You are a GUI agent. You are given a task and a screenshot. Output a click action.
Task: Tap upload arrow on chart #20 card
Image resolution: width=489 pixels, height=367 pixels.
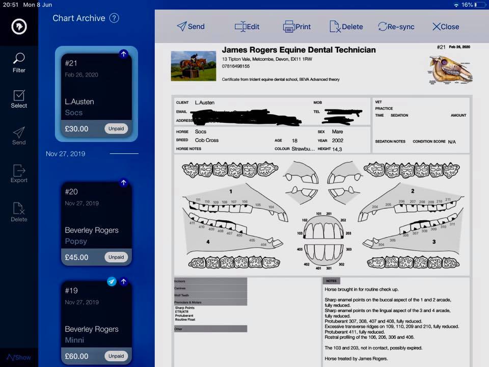pos(123,182)
